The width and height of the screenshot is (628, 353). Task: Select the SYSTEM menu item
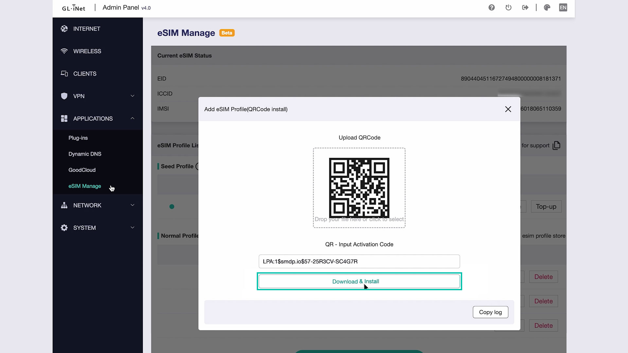tap(84, 228)
